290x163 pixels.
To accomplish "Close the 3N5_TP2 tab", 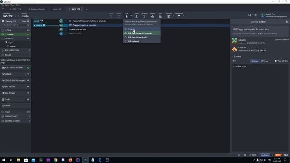I will click(82, 9).
